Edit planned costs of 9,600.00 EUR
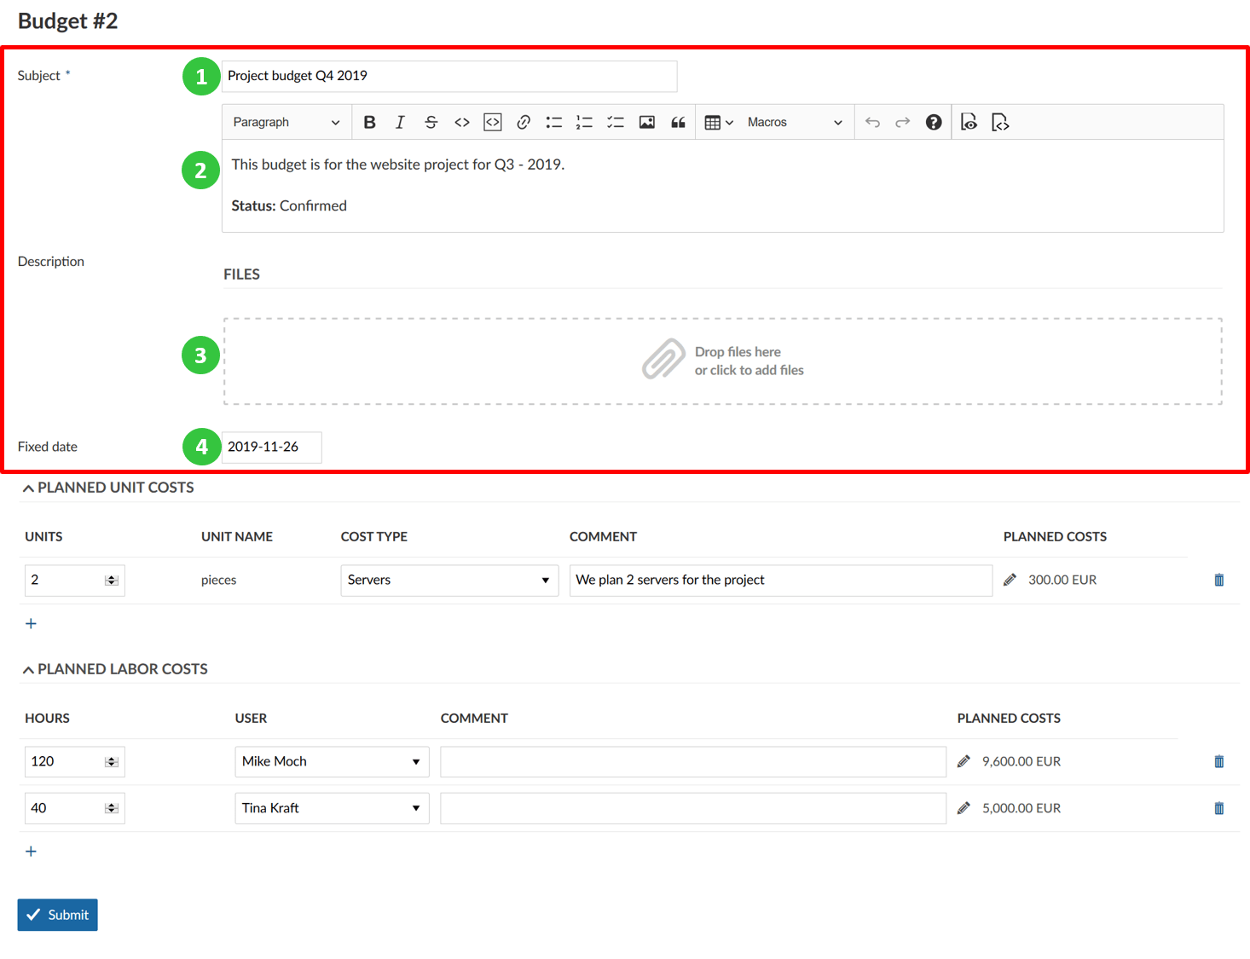The height and width of the screenshot is (959, 1250). tap(964, 762)
